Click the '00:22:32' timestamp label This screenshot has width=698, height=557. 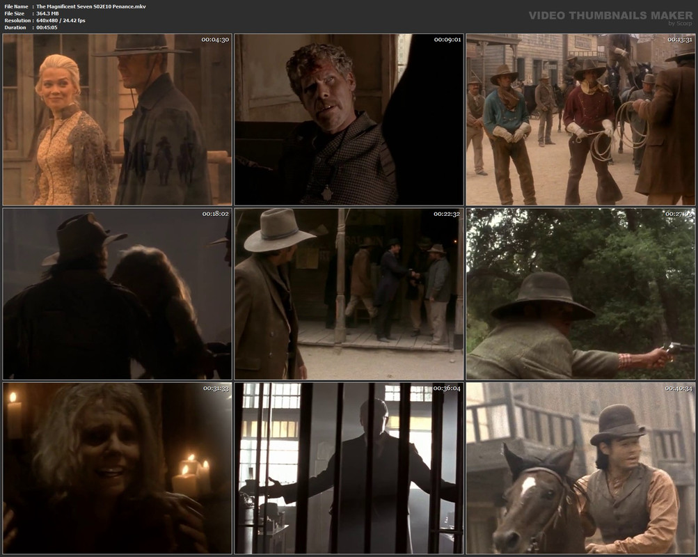click(447, 214)
